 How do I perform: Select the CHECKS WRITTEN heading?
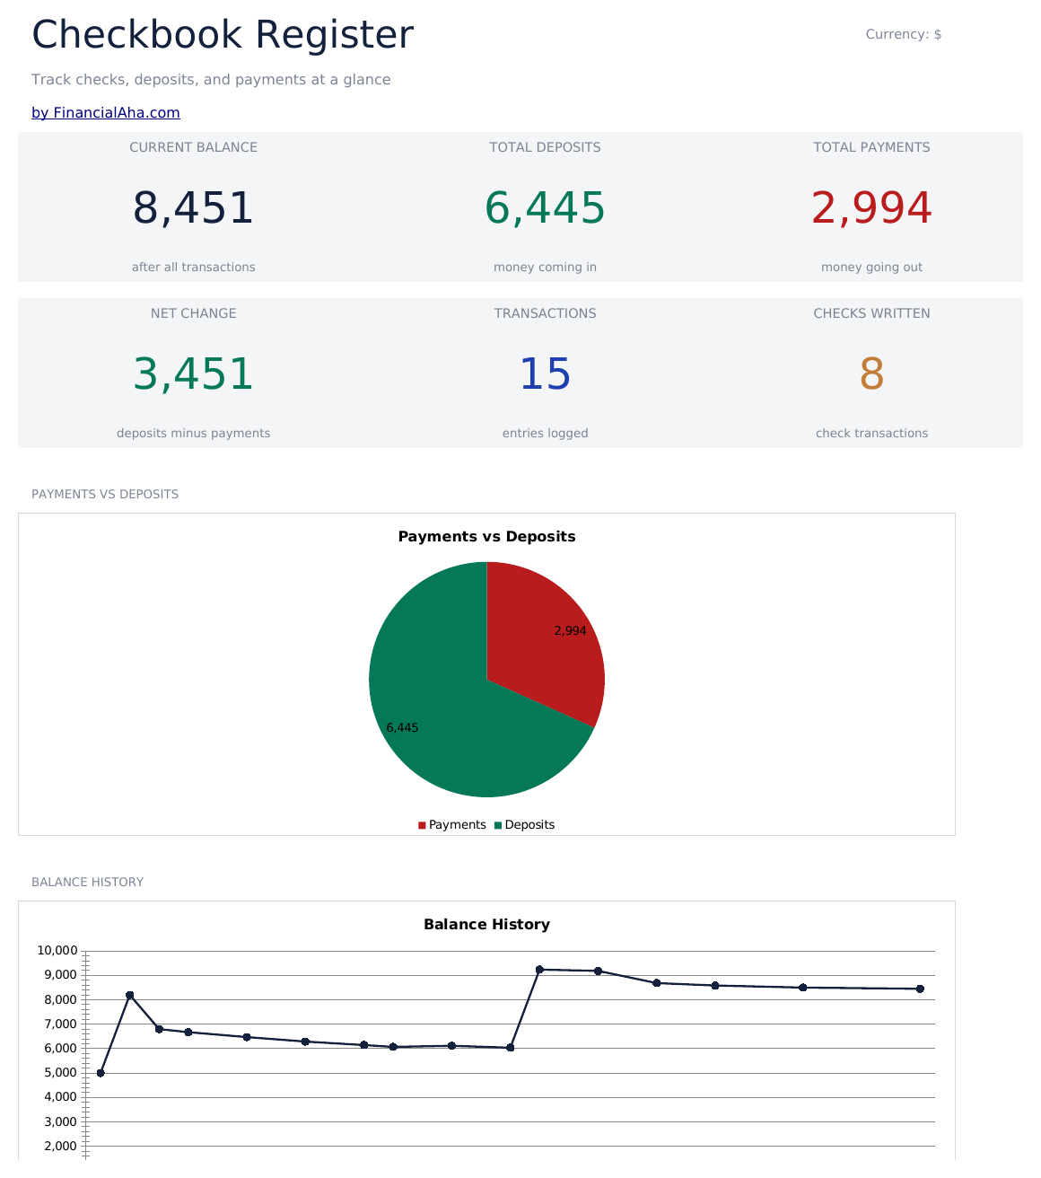coord(871,313)
